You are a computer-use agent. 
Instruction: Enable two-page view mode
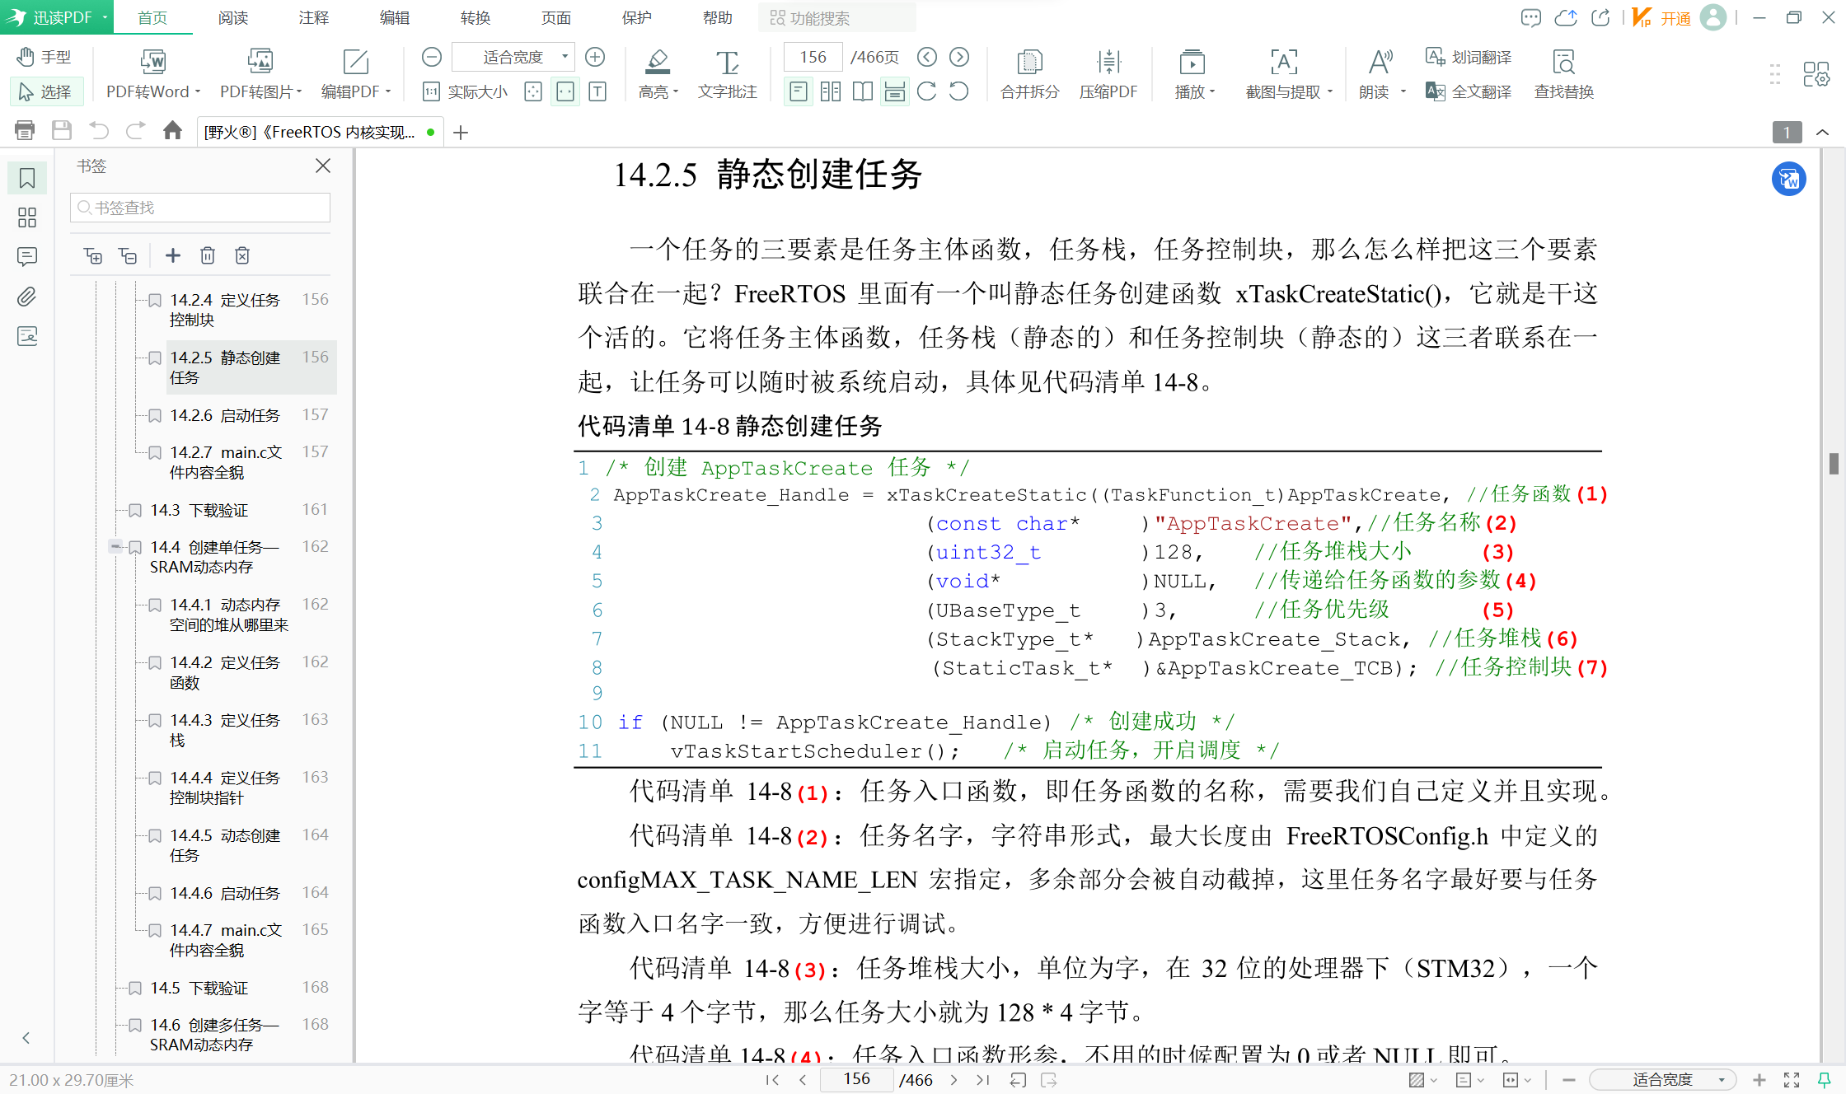pyautogui.click(x=831, y=91)
